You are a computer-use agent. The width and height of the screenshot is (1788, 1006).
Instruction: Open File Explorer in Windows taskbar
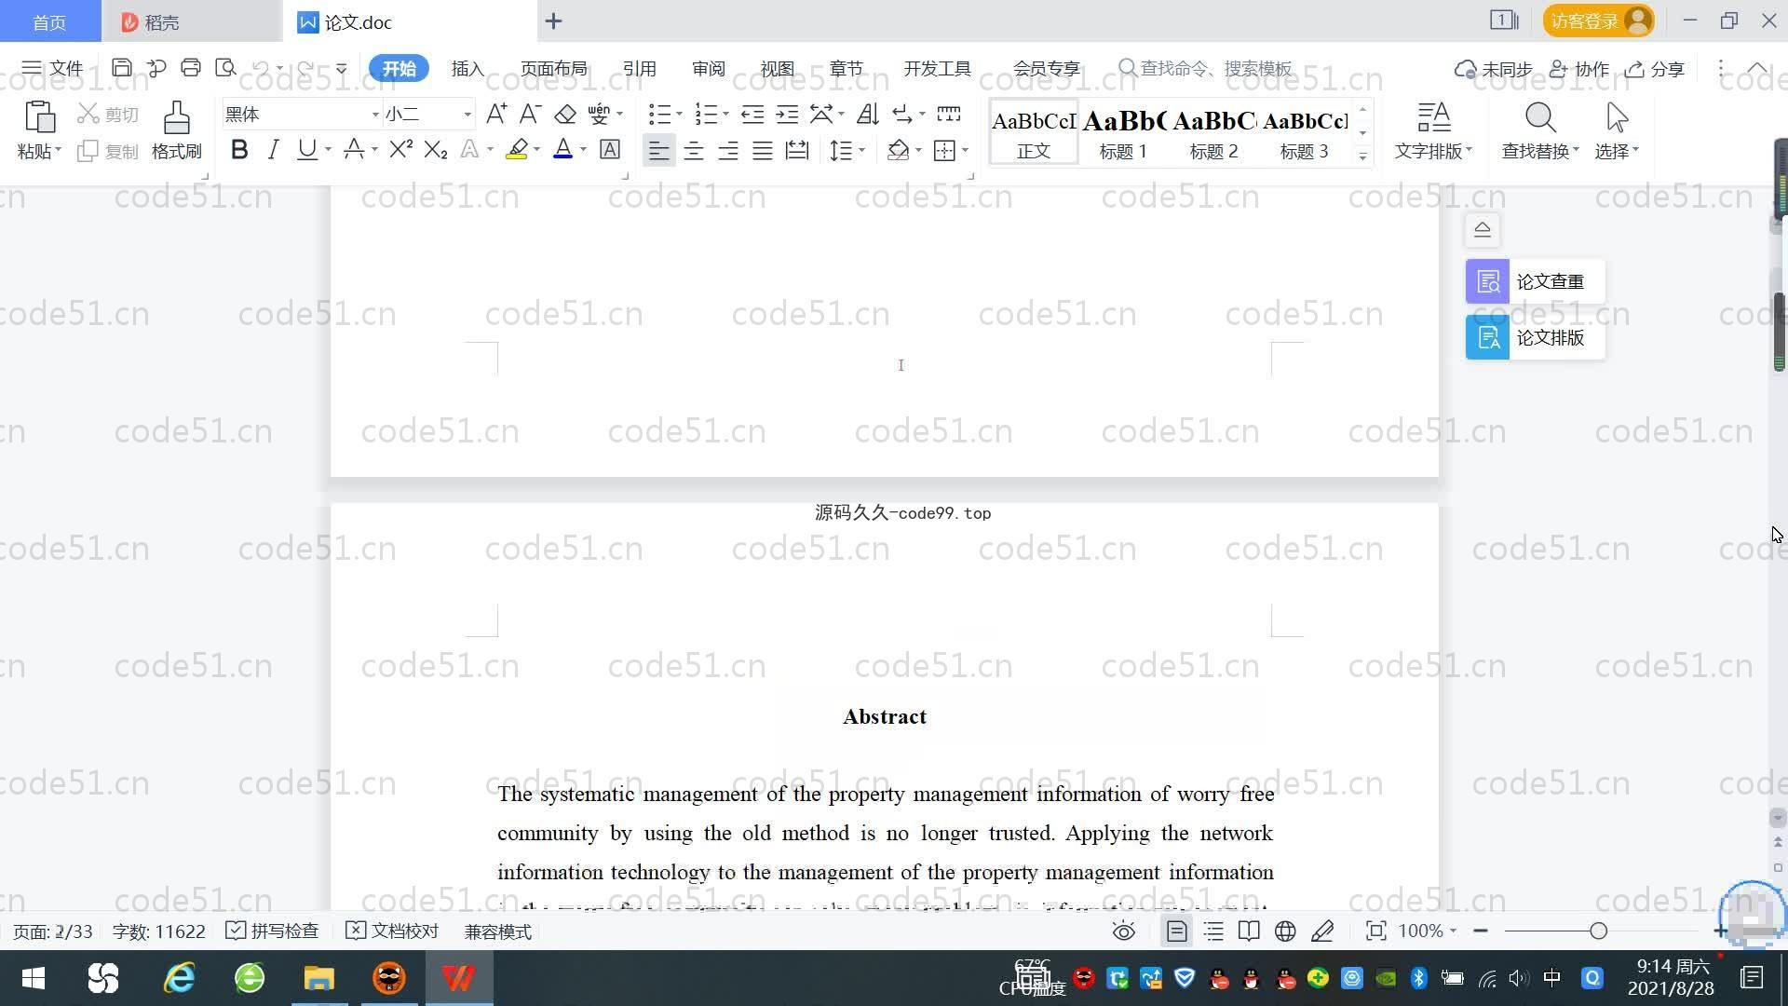point(318,978)
